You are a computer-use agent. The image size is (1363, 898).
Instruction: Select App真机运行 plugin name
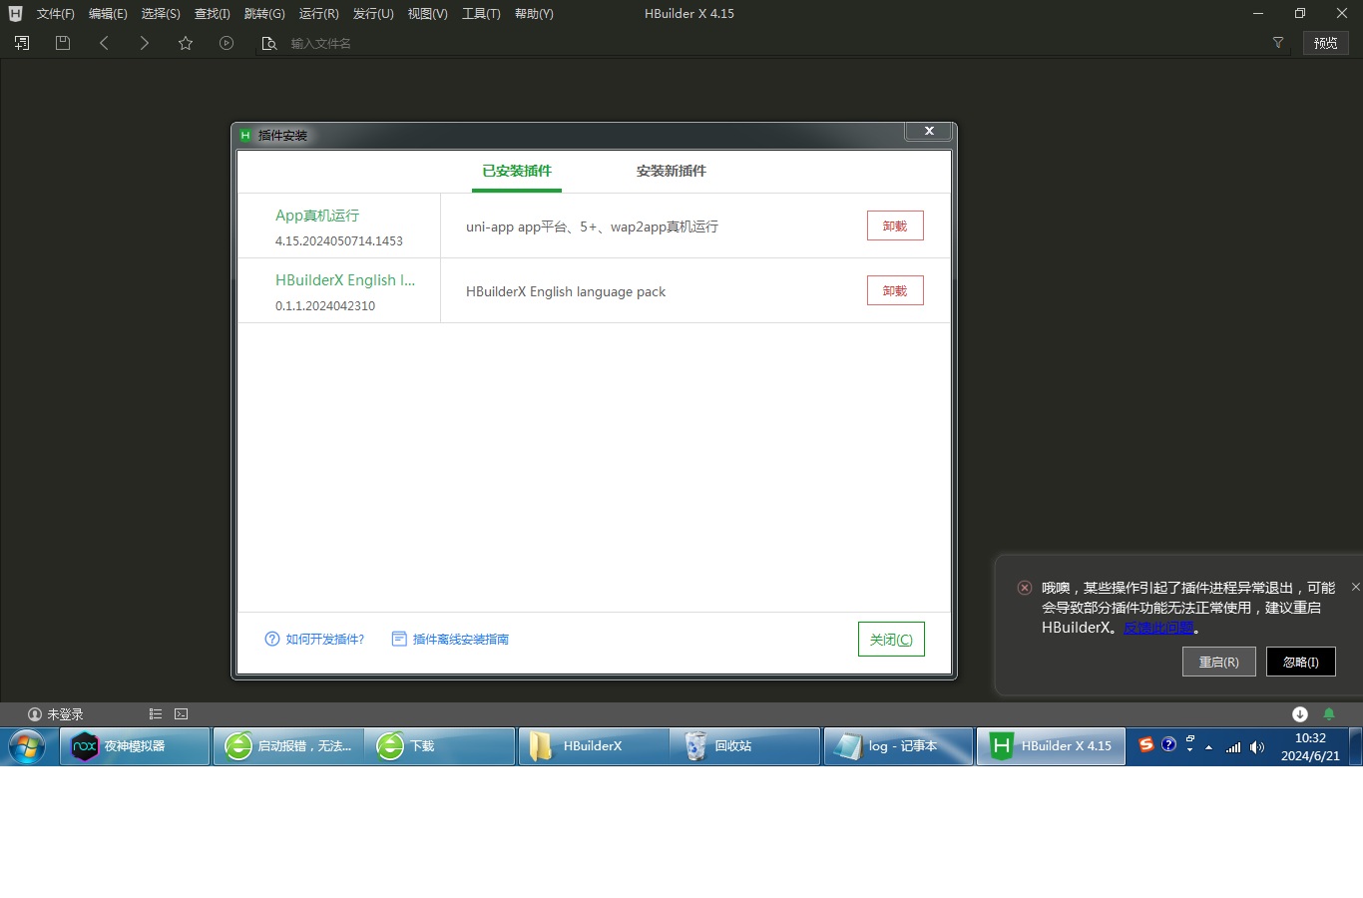(317, 216)
